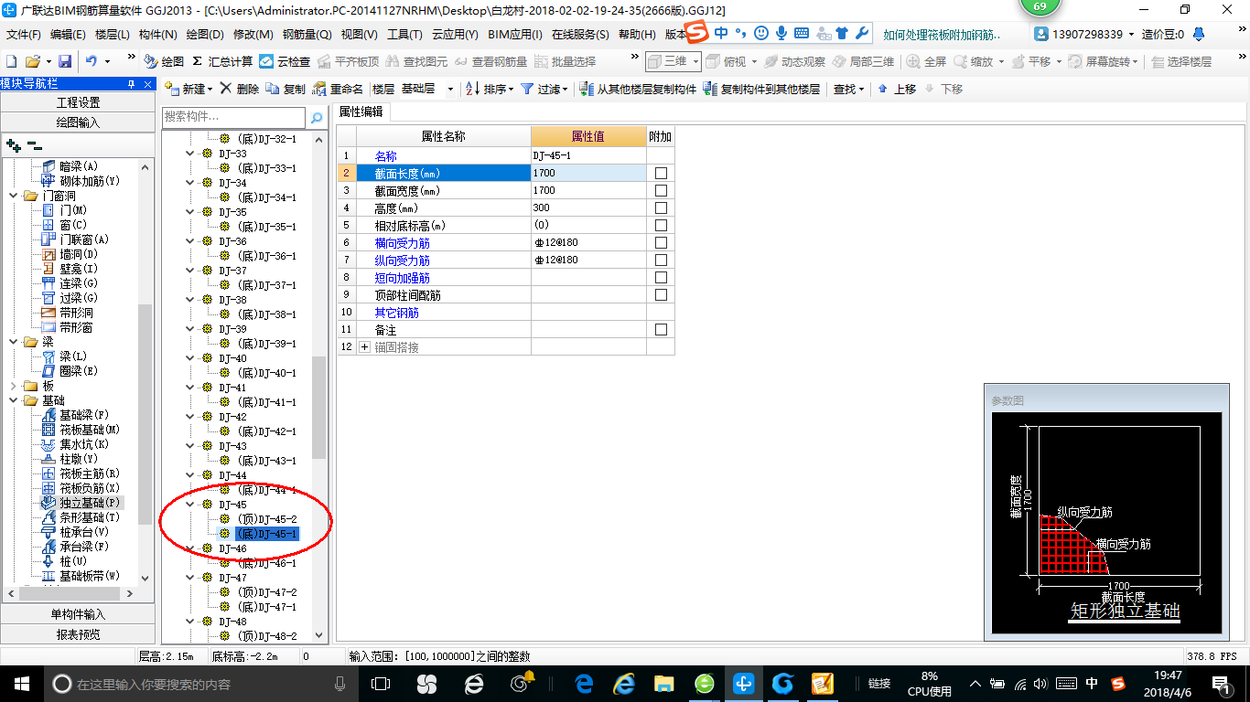Viewport: 1250px width, 702px height.
Task: Click 从其他楼层复制构件
Action: point(637,89)
